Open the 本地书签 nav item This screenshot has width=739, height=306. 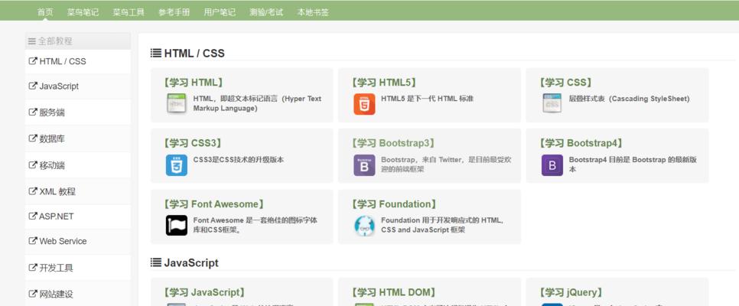313,12
